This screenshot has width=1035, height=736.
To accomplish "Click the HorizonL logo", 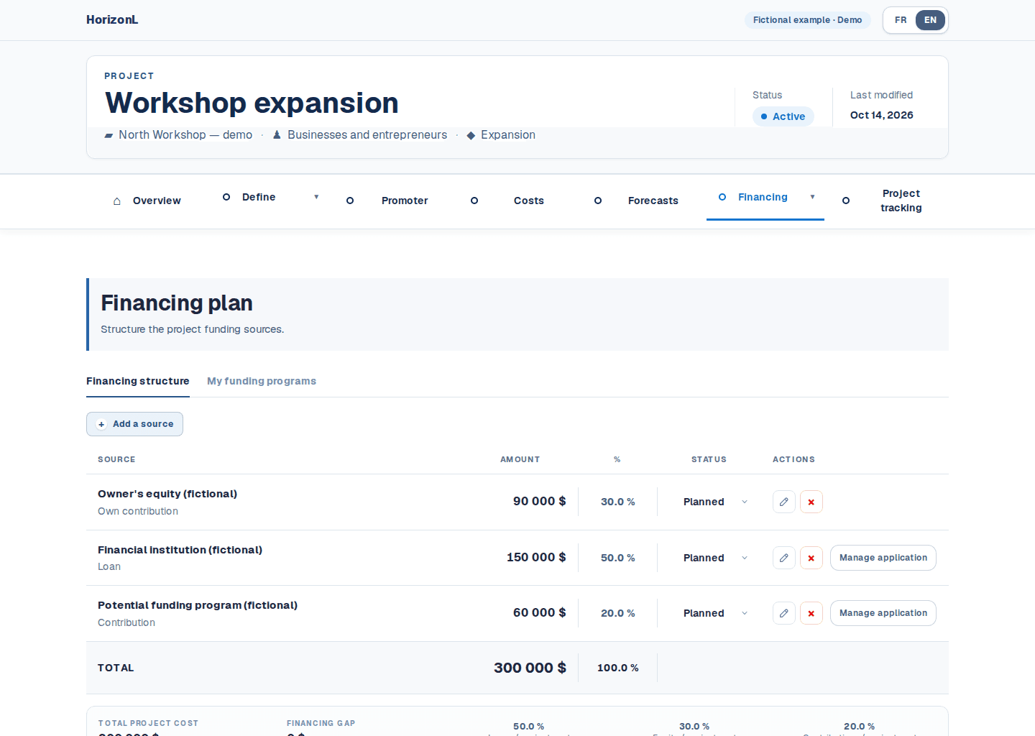I will [x=112, y=20].
